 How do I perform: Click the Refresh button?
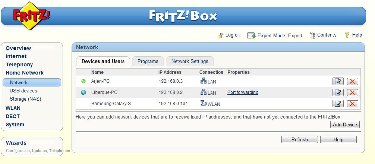click(x=299, y=139)
